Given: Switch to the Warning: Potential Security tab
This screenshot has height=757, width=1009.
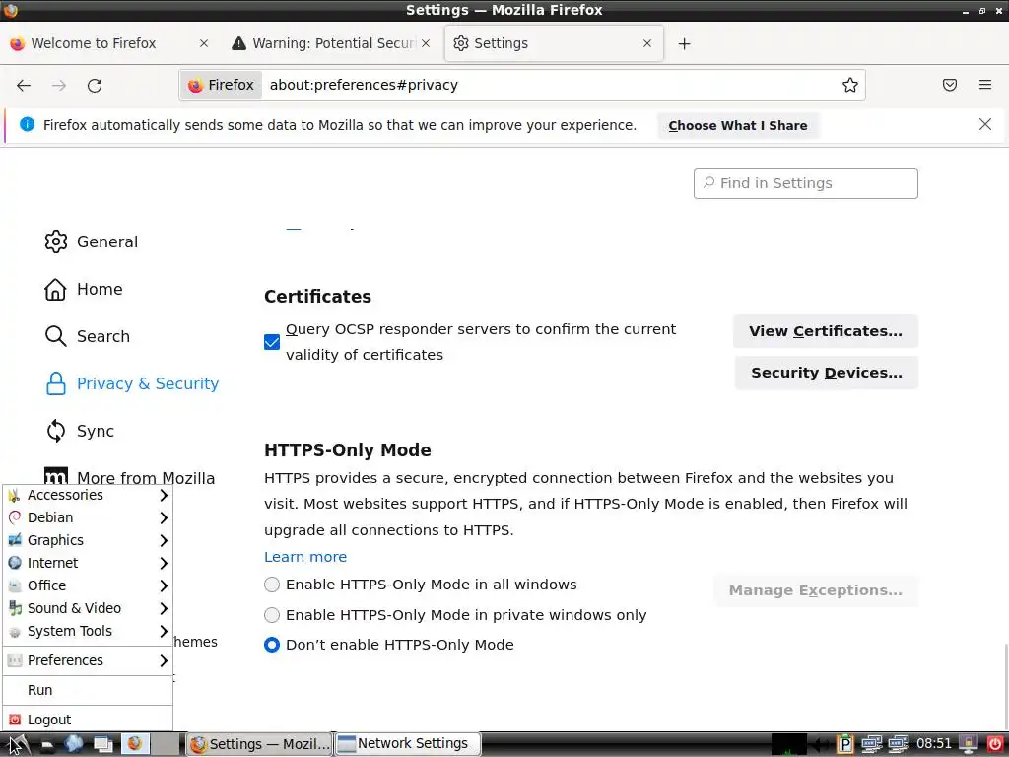Looking at the screenshot, I should [331, 43].
